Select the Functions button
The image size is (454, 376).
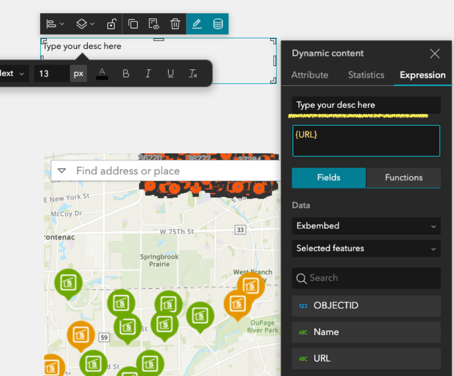(404, 178)
